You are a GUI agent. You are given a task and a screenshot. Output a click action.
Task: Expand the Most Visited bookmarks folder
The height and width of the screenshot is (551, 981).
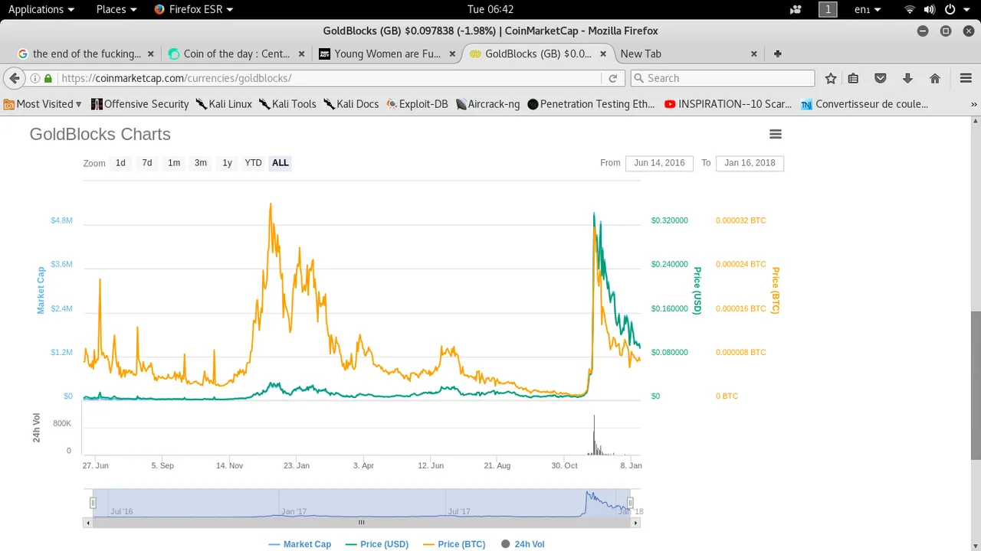[43, 104]
